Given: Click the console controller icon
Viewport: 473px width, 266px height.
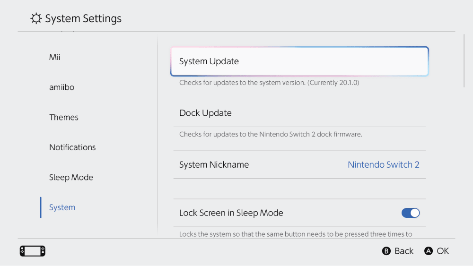Looking at the screenshot, I should 33,251.
